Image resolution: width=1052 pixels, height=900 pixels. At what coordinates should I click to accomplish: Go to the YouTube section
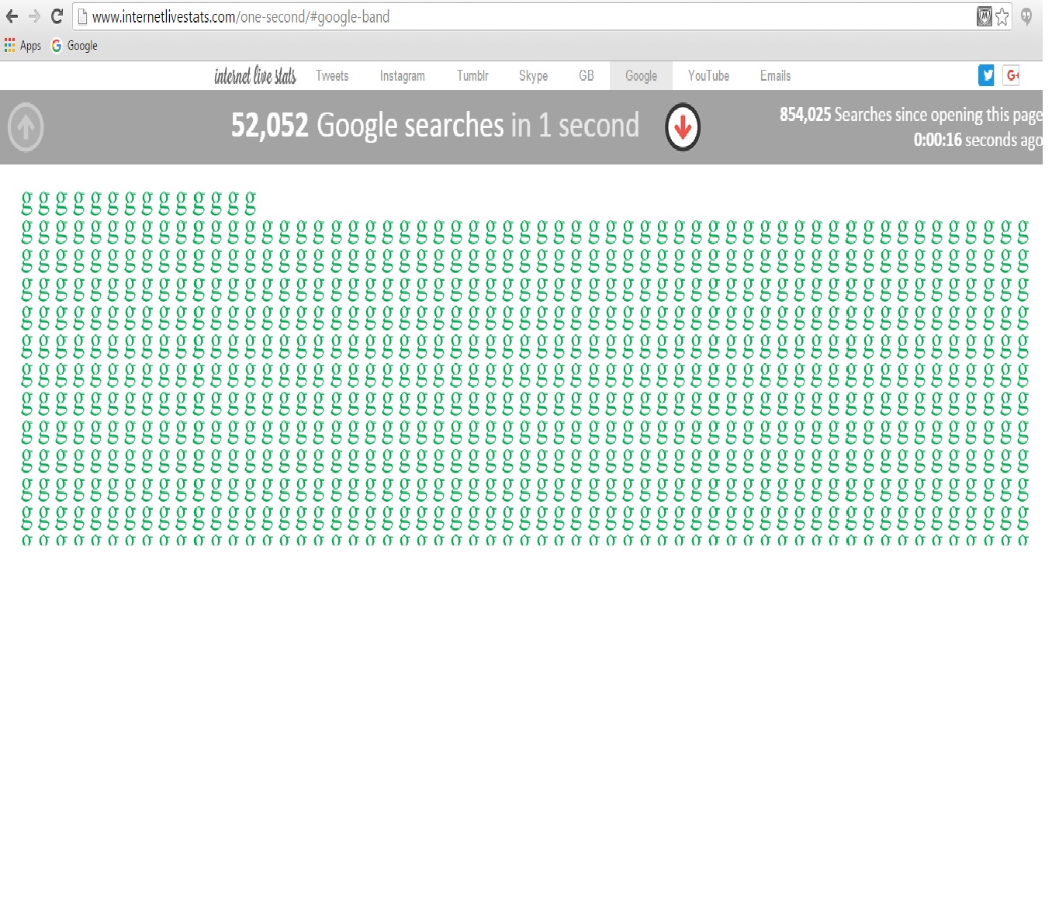(x=708, y=76)
